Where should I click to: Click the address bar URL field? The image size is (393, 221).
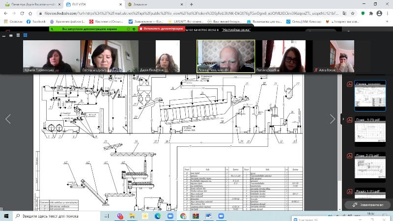tap(191, 13)
